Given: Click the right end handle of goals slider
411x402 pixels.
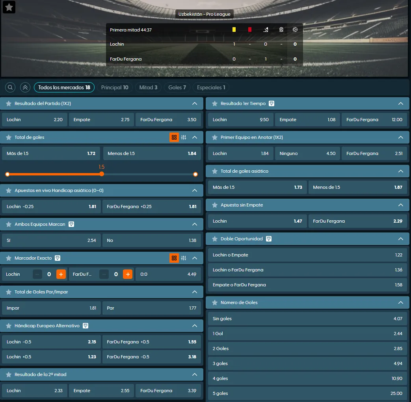Looking at the screenshot, I should coord(195,174).
